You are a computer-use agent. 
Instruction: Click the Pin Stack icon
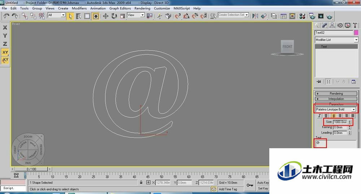click(x=319, y=81)
